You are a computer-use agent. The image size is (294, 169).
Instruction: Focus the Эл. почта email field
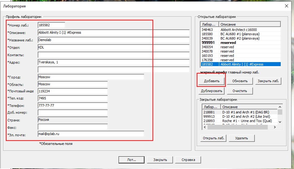90,134
